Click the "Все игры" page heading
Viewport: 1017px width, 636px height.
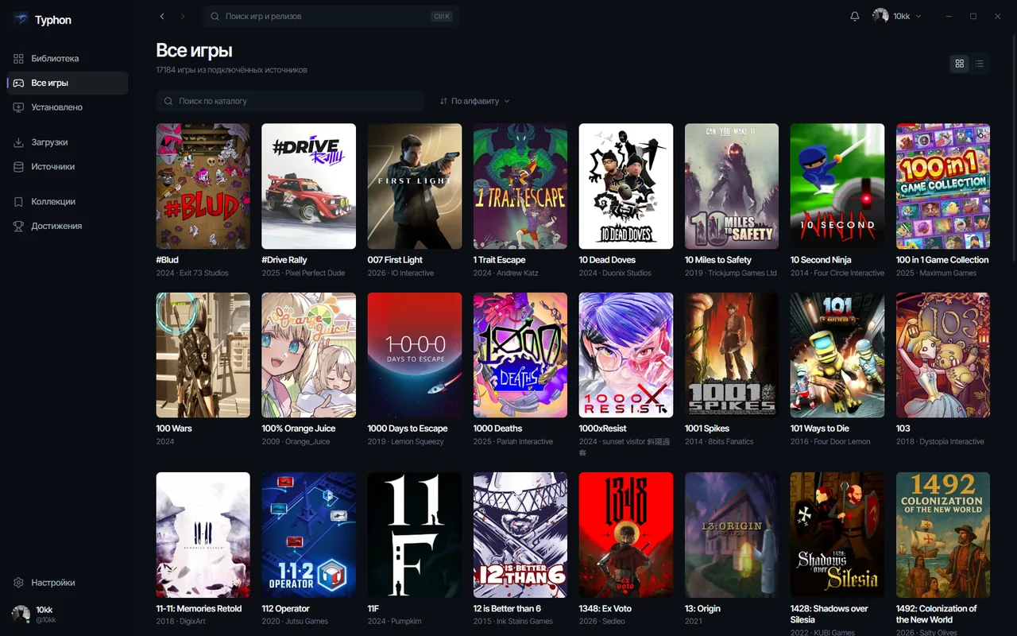195,51
